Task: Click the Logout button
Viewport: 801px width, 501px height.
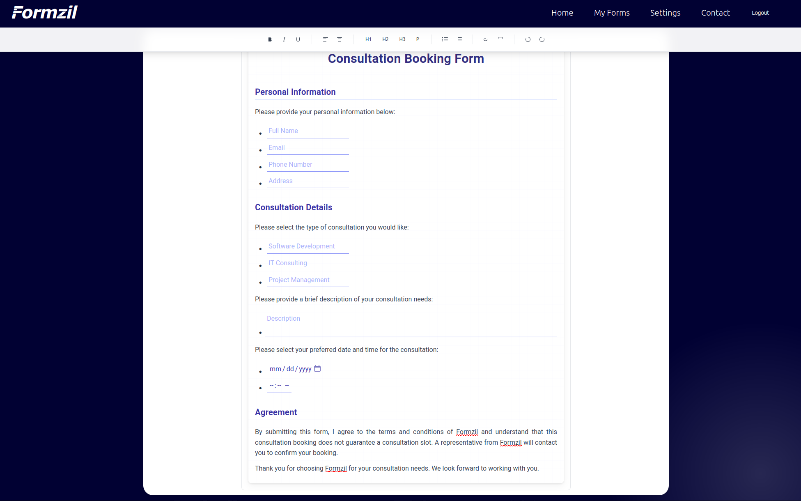Action: (x=760, y=13)
